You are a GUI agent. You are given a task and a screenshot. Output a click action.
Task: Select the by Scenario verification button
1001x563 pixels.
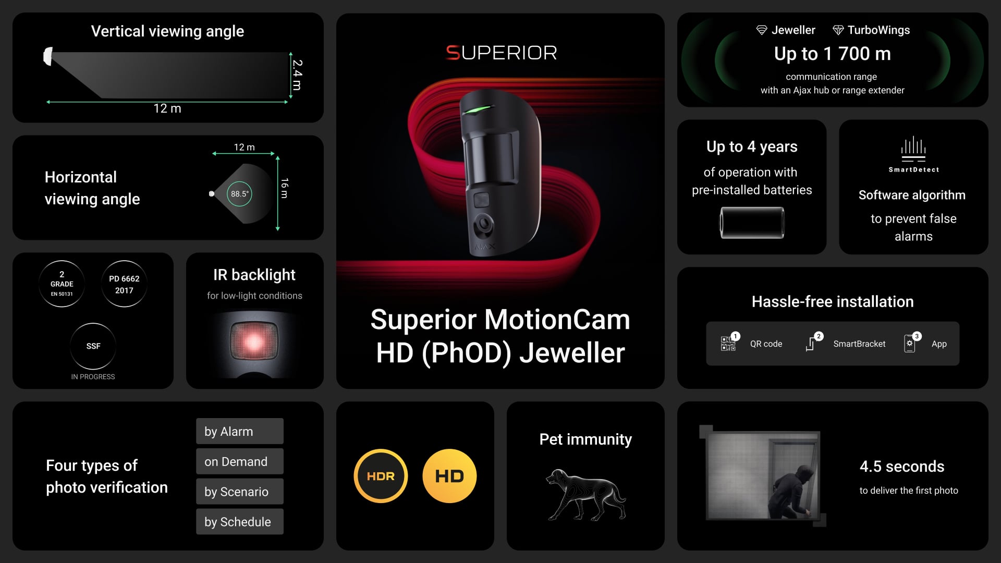238,492
